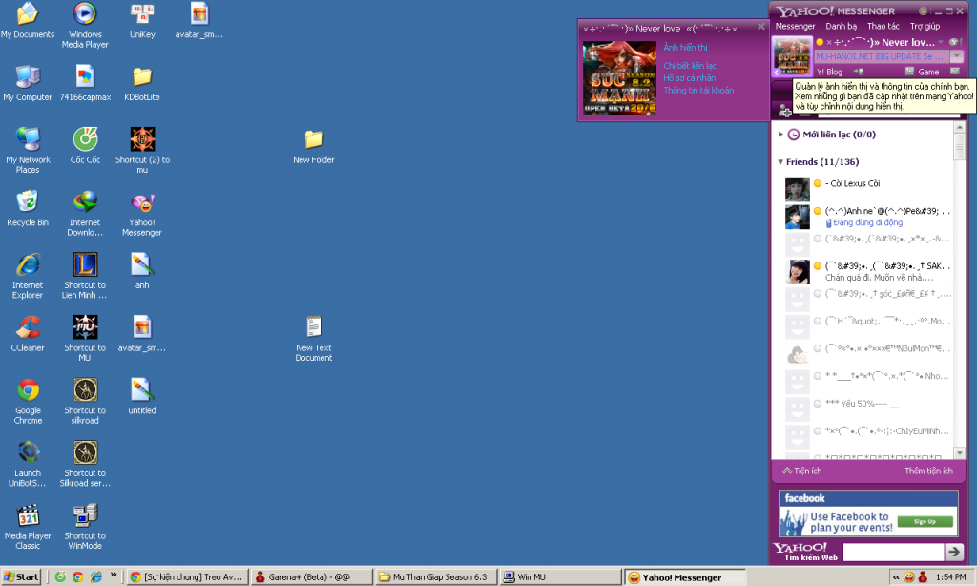The width and height of the screenshot is (977, 586).
Task: Select the Google Chrome desktop icon
Action: 28,402
